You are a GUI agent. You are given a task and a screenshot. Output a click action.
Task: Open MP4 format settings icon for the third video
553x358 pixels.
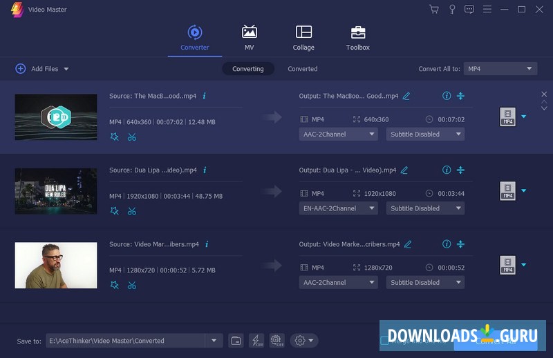[508, 265]
